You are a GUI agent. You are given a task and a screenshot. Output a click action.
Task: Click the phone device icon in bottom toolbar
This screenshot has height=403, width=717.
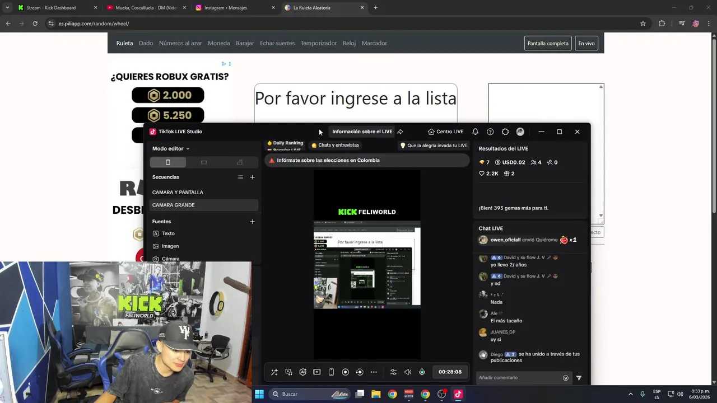331,372
